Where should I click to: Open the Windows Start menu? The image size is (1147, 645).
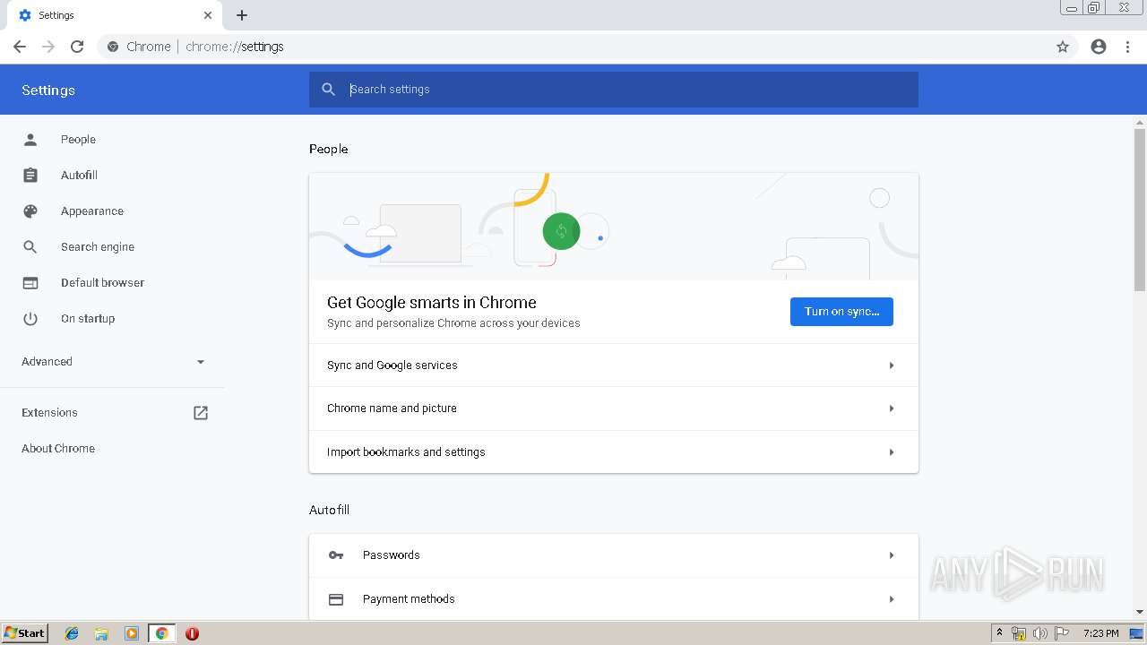point(25,633)
